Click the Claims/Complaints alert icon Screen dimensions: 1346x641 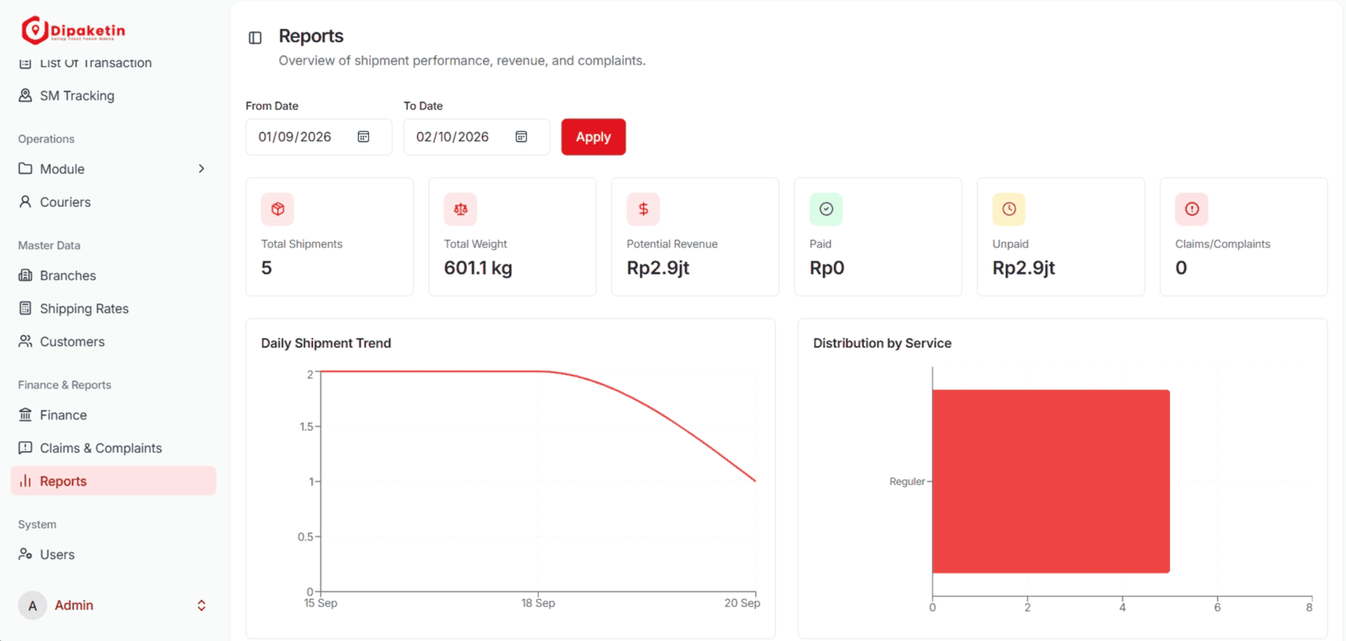[x=1192, y=209]
